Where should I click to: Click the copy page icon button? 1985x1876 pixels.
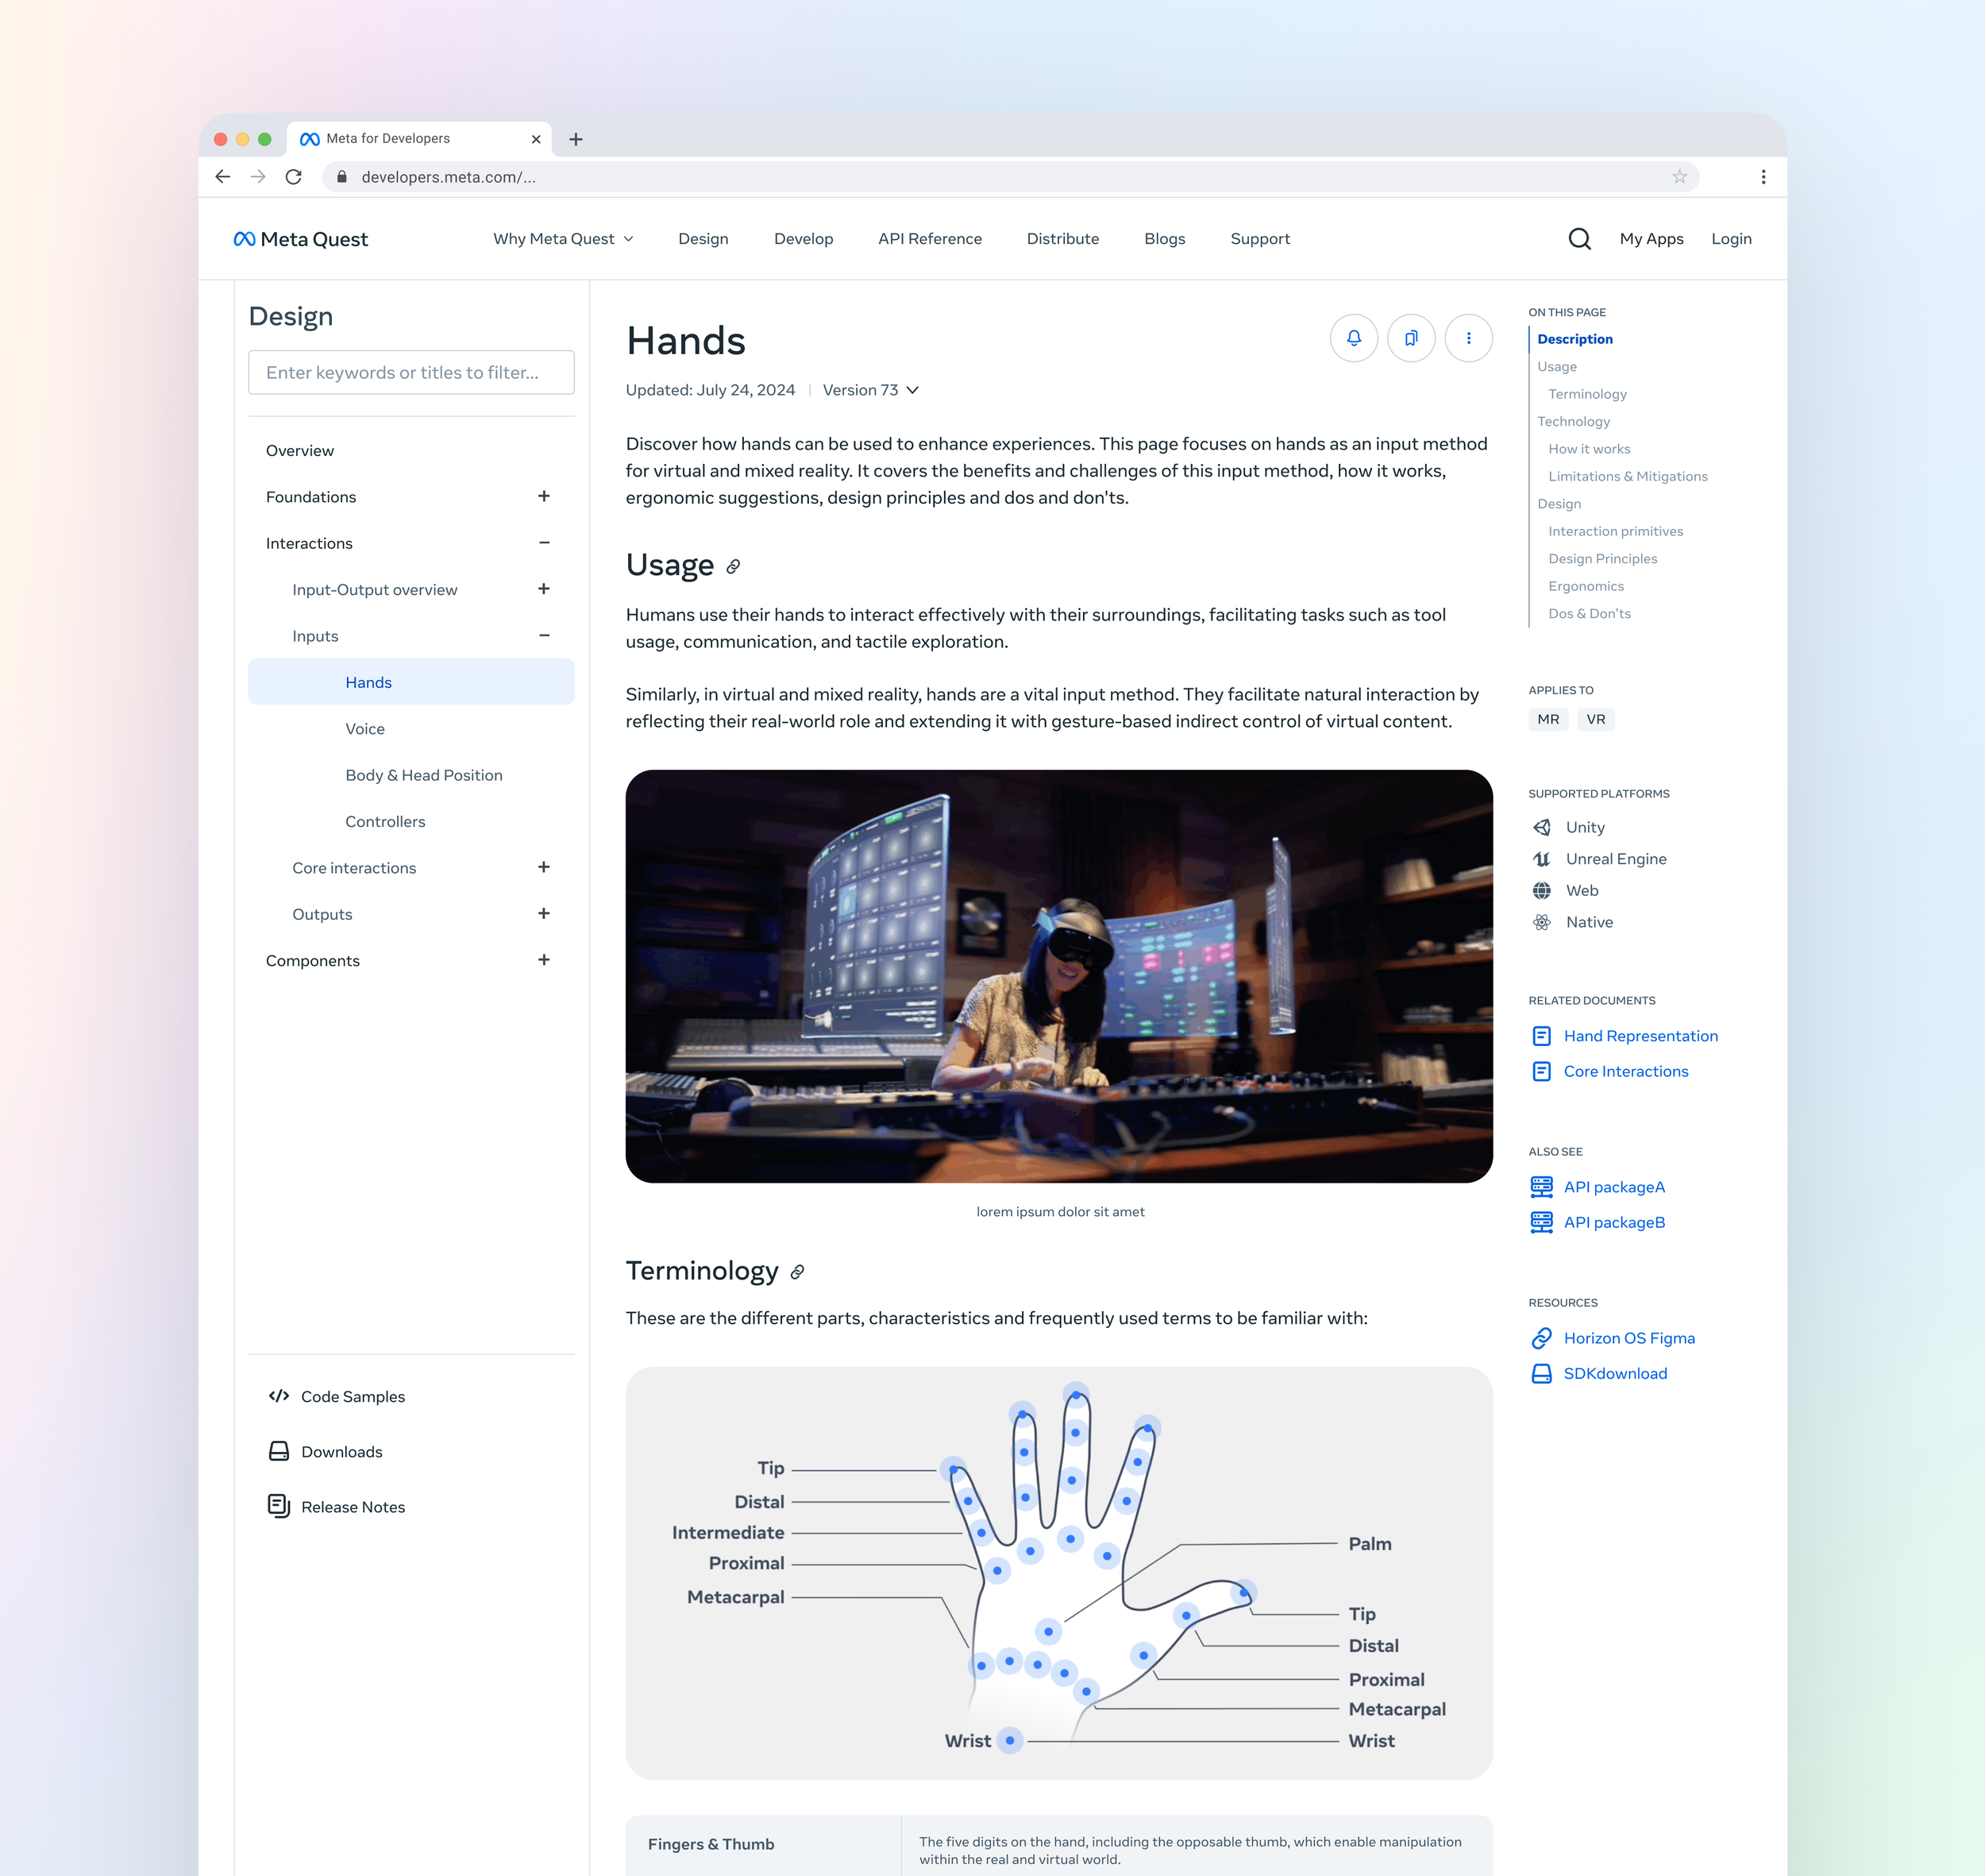tap(1411, 338)
